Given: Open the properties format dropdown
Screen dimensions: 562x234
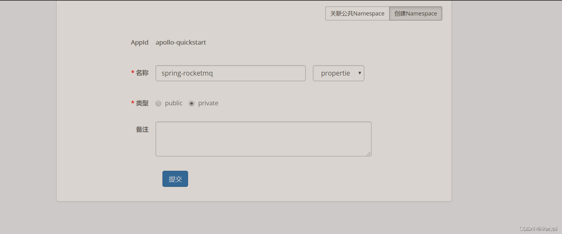Looking at the screenshot, I should [338, 73].
